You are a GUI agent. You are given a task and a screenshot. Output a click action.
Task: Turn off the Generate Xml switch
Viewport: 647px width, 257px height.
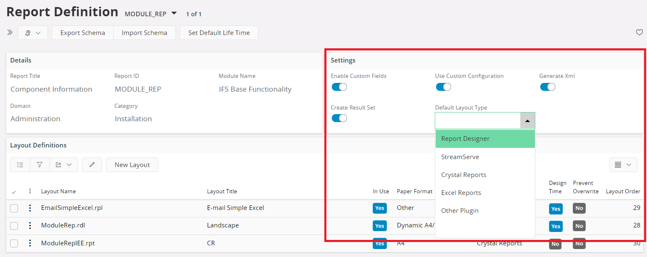coord(547,87)
